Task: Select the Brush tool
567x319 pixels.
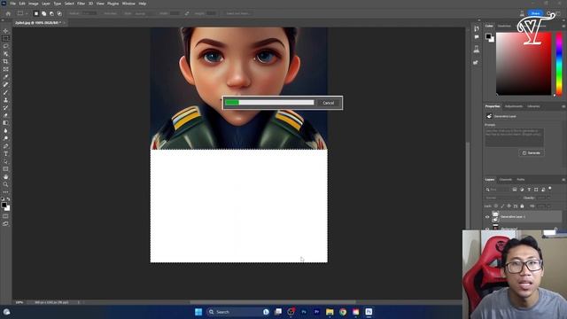Action: pyautogui.click(x=5, y=92)
